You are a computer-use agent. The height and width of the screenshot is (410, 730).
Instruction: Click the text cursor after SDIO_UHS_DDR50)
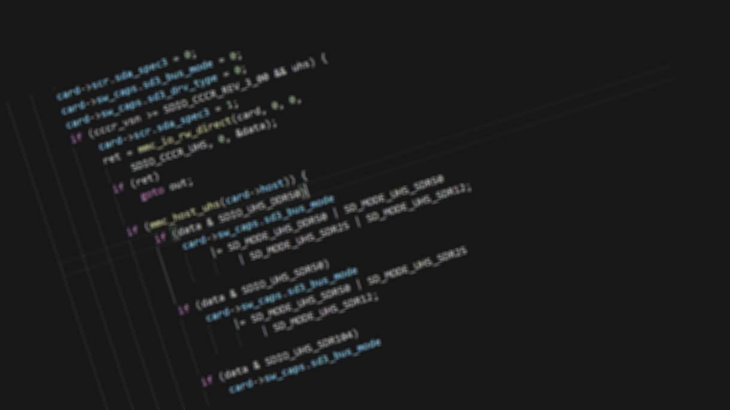click(x=307, y=191)
